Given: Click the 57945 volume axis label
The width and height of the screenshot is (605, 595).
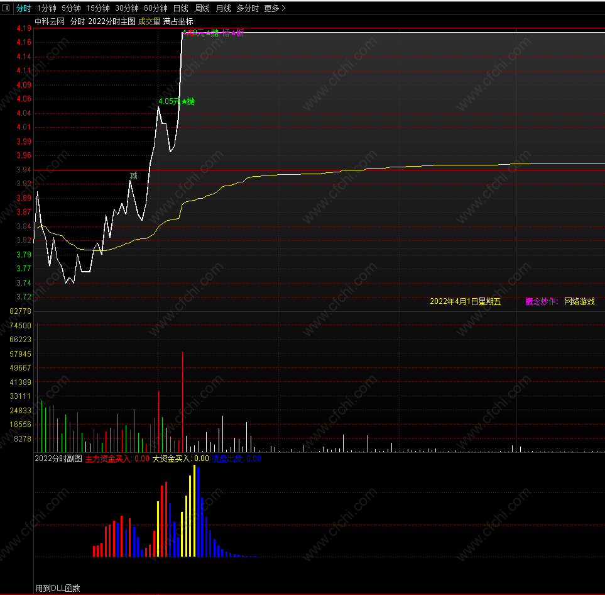Looking at the screenshot, I should (x=21, y=353).
